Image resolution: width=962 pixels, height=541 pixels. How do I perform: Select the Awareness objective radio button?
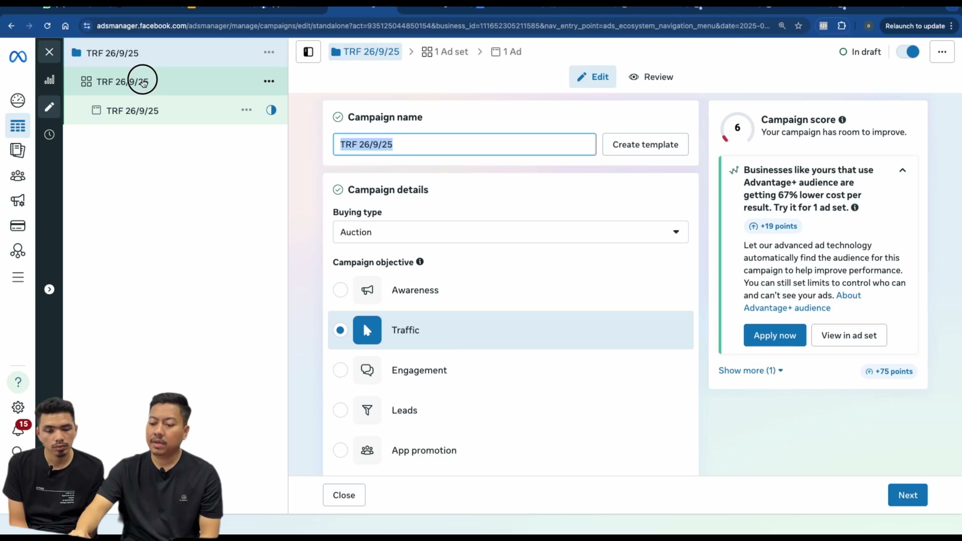[340, 290]
